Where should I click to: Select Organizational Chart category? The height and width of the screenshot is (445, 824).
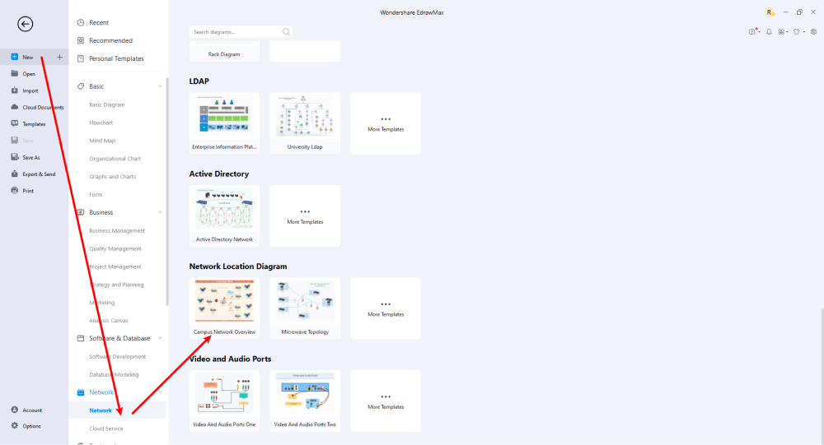[x=115, y=158]
